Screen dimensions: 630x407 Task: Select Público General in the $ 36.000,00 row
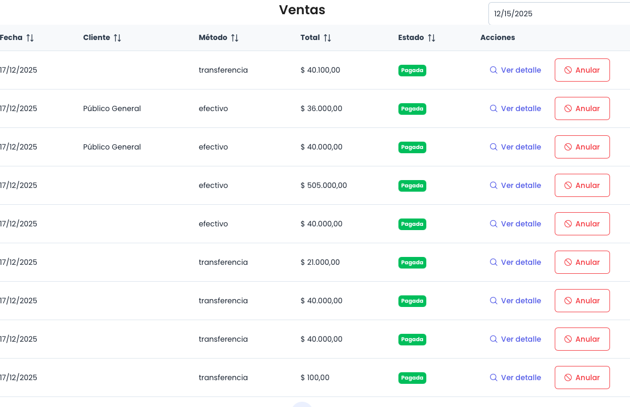tap(112, 108)
